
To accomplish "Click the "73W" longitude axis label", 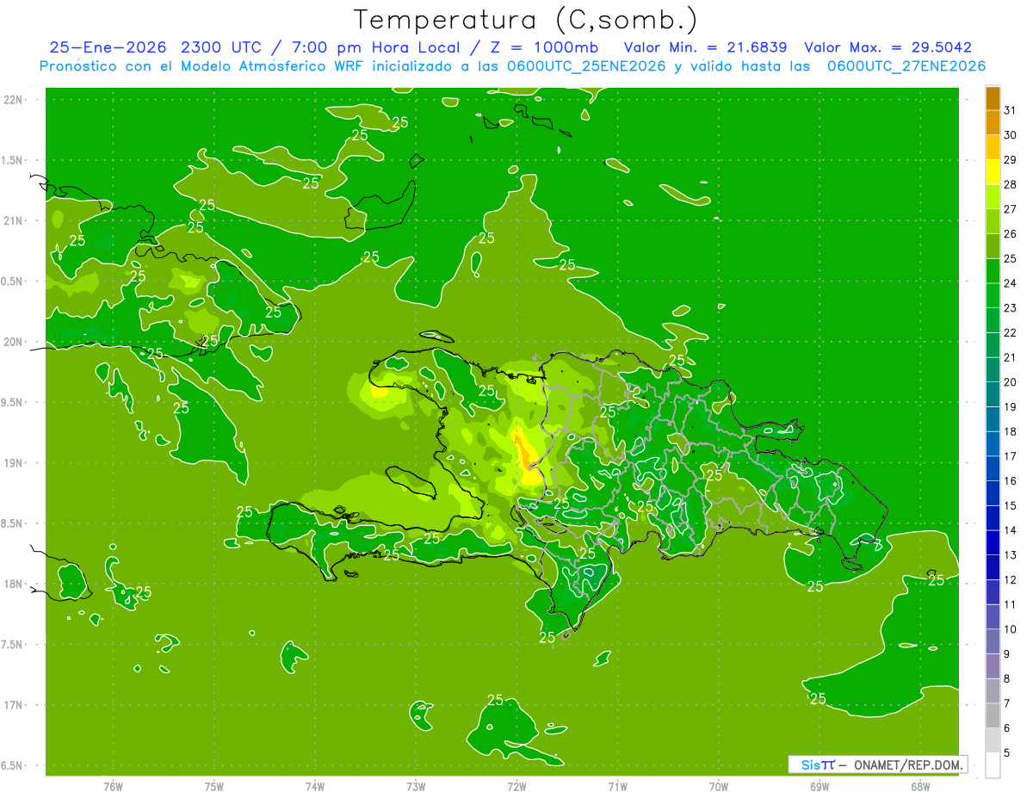I will 416,786.
